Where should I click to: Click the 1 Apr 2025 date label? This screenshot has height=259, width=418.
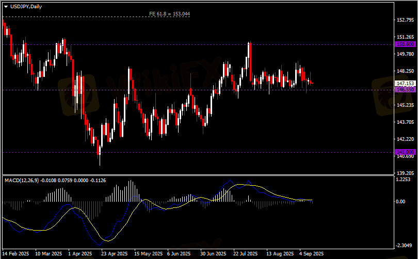(x=79, y=254)
